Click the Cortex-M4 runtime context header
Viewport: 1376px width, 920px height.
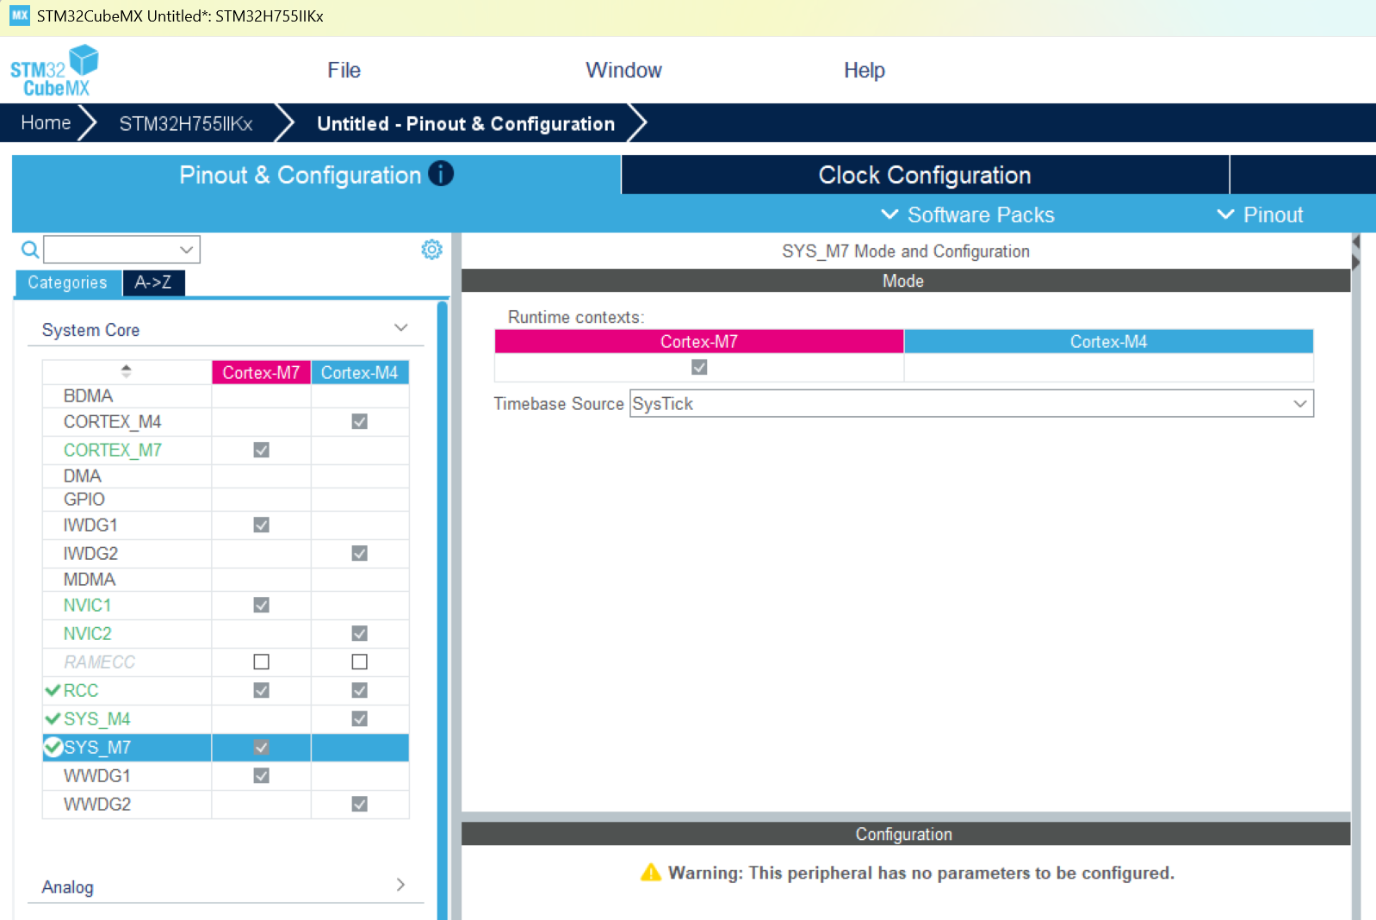[1108, 341]
